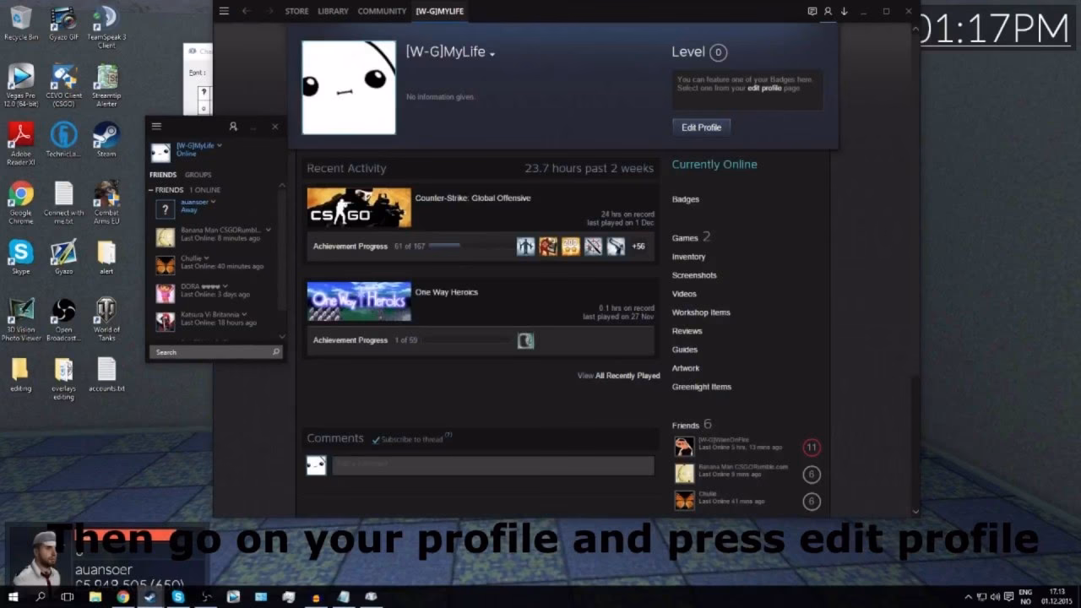The height and width of the screenshot is (608, 1081).
Task: Open the friends icon in Steam title bar
Action: coord(828,11)
